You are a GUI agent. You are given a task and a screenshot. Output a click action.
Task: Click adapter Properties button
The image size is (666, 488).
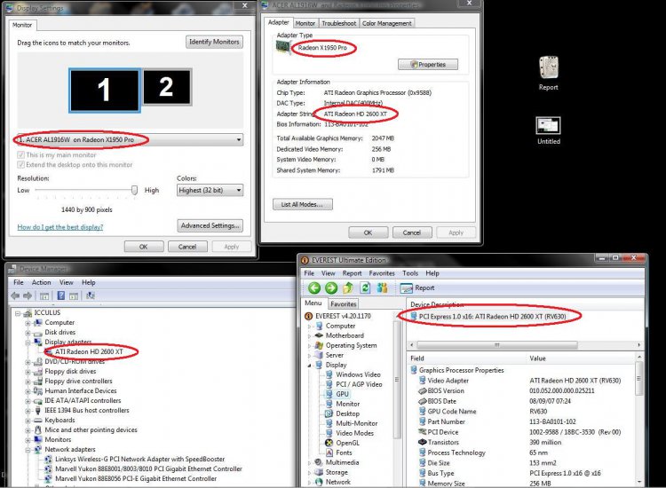428,65
